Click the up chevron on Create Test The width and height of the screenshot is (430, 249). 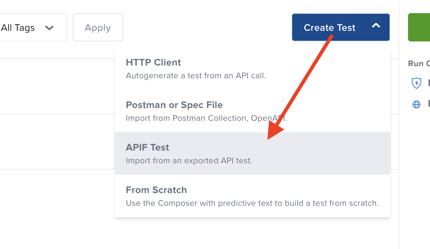376,26
